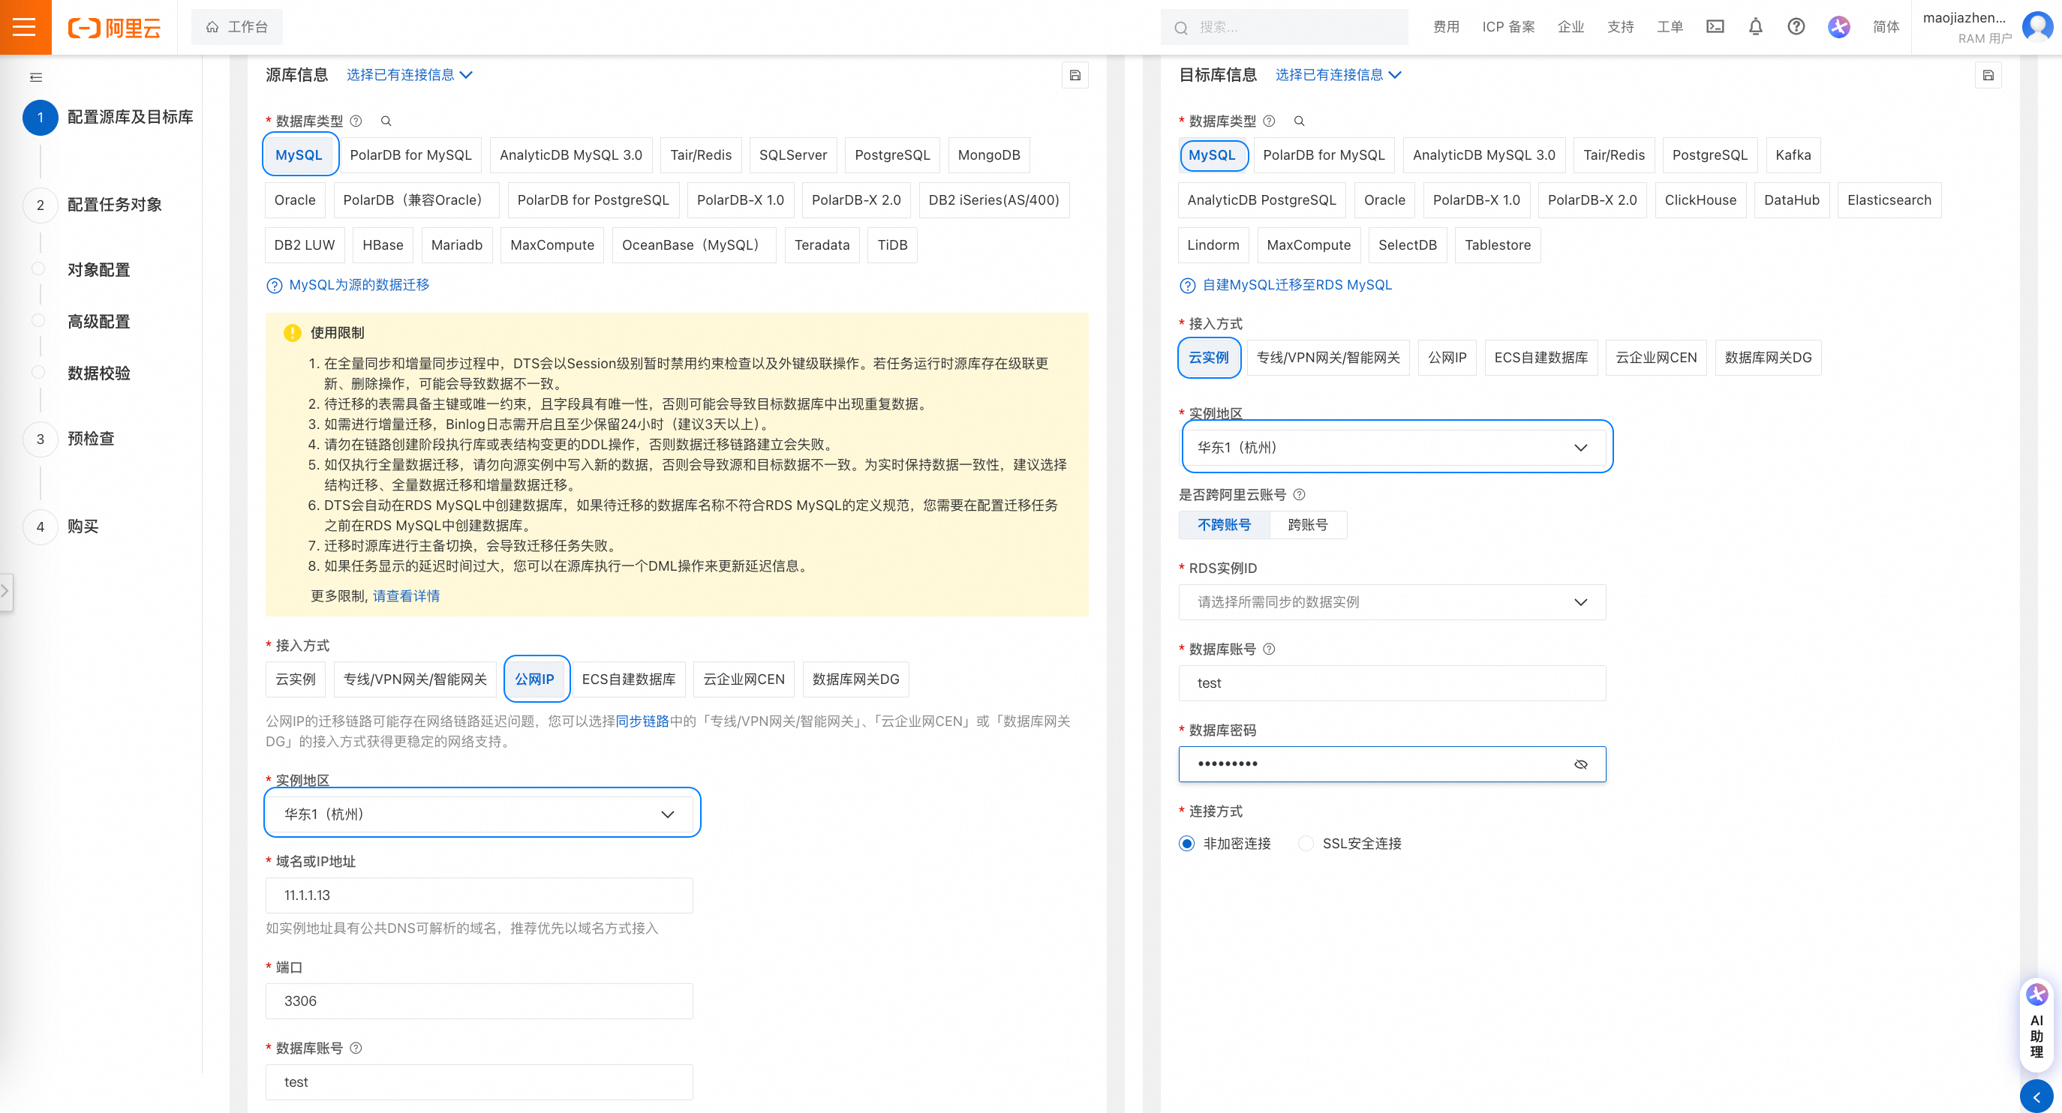Collapse the left steps sidebar icon
Image resolution: width=2062 pixels, height=1113 pixels.
[35, 76]
